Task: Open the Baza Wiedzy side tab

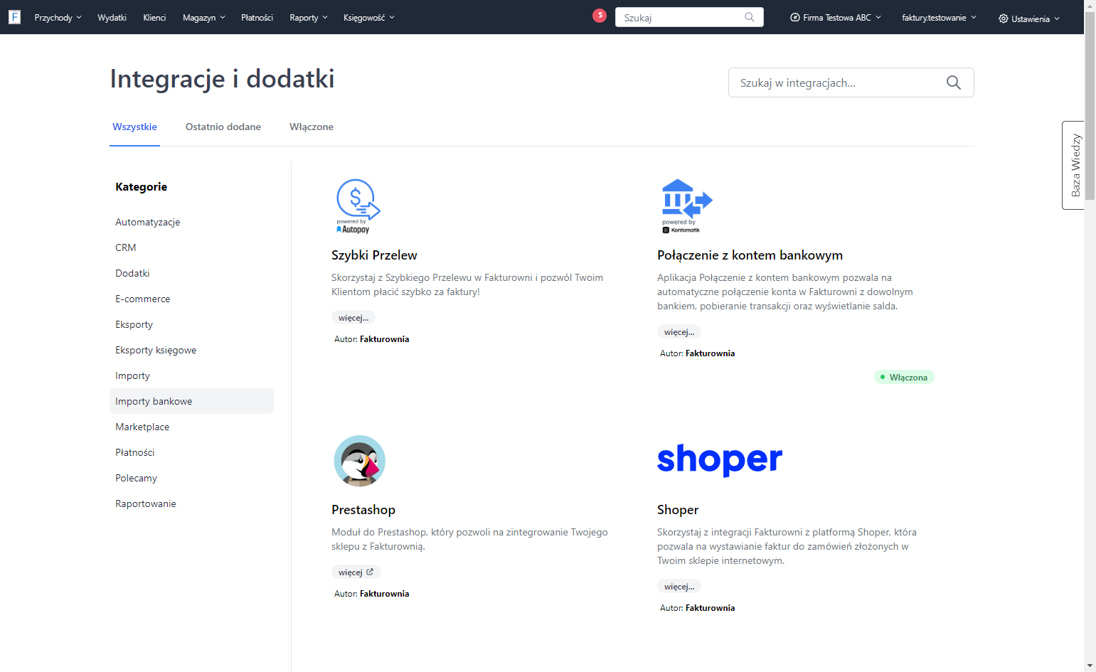Action: pyautogui.click(x=1075, y=165)
